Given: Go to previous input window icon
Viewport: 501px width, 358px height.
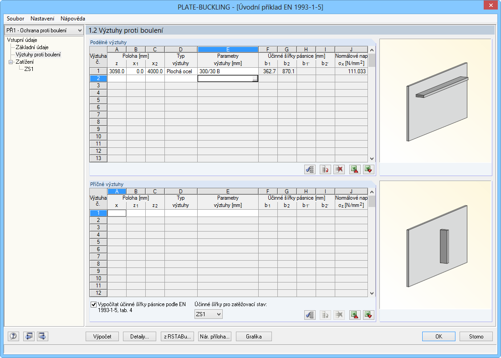Looking at the screenshot, I should (x=29, y=336).
